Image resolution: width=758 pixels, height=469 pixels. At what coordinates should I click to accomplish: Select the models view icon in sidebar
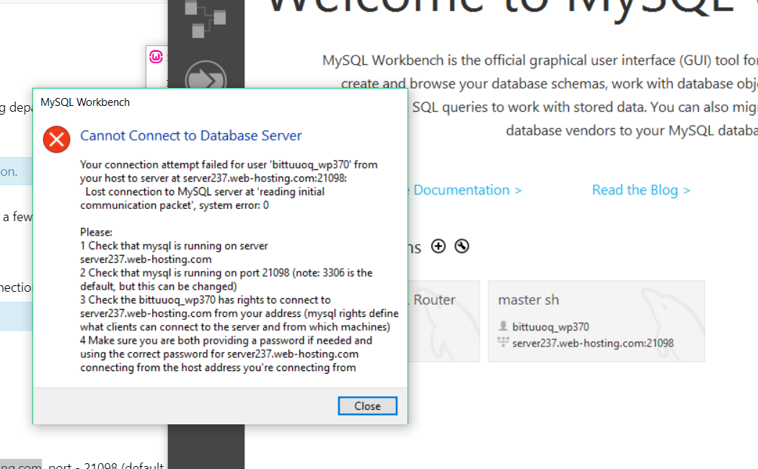pyautogui.click(x=206, y=18)
